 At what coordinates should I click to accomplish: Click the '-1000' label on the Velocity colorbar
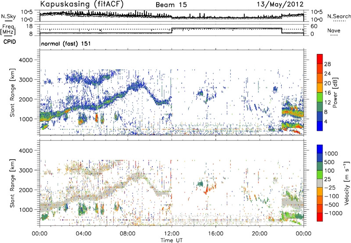pos(333,213)
